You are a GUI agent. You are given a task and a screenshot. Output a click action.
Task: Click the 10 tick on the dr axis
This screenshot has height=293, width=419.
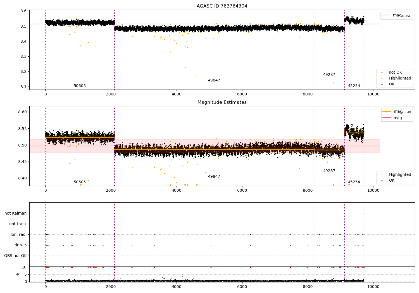[x=25, y=267]
